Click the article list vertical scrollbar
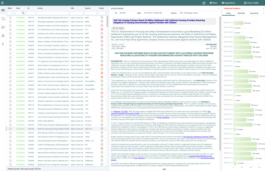 click(107, 21)
